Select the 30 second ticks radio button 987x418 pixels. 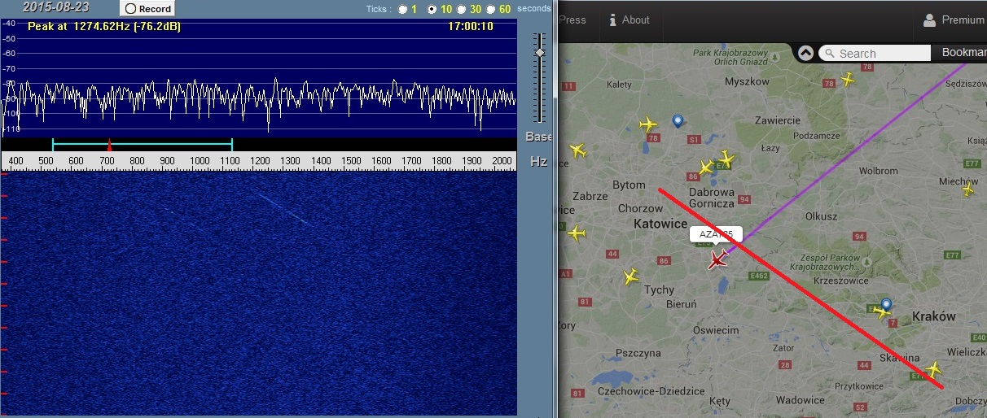462,9
